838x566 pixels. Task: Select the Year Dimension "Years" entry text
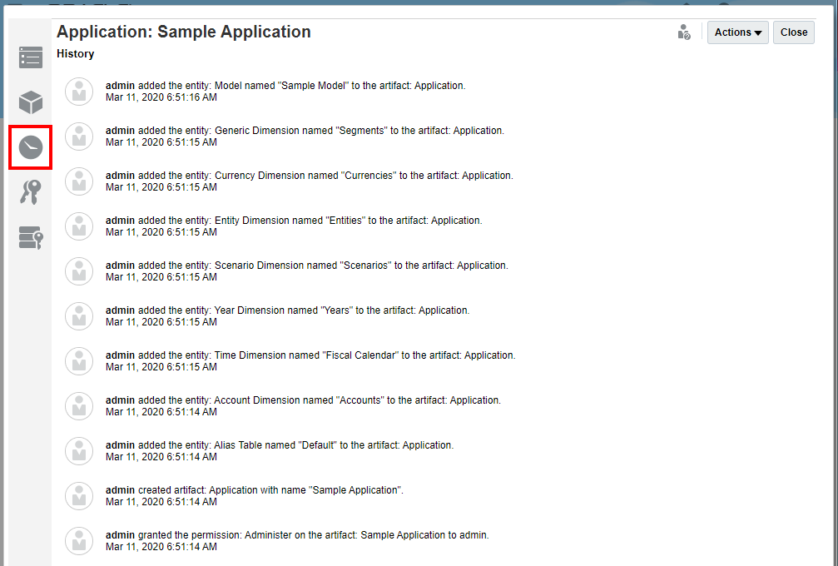(x=288, y=310)
